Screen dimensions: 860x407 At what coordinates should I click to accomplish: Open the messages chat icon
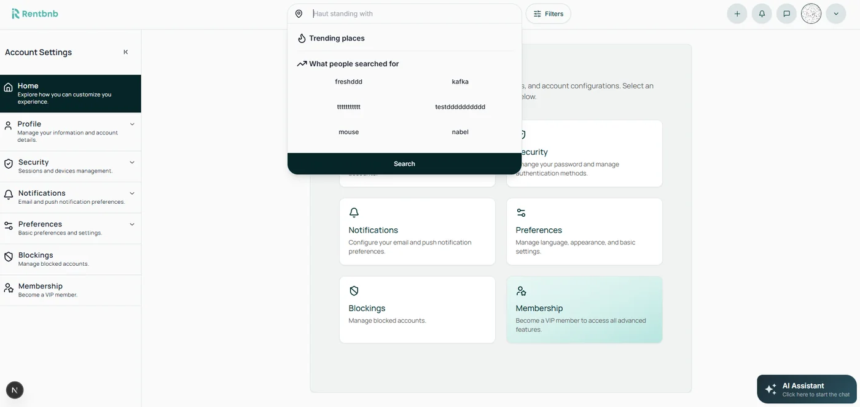[786, 14]
